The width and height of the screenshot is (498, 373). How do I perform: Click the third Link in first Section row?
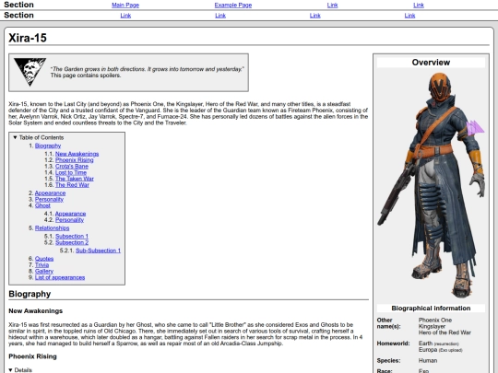333,6
